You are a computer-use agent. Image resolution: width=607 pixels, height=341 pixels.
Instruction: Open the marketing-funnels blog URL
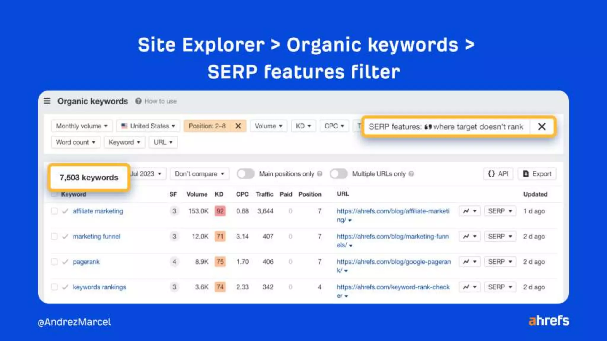pyautogui.click(x=393, y=240)
